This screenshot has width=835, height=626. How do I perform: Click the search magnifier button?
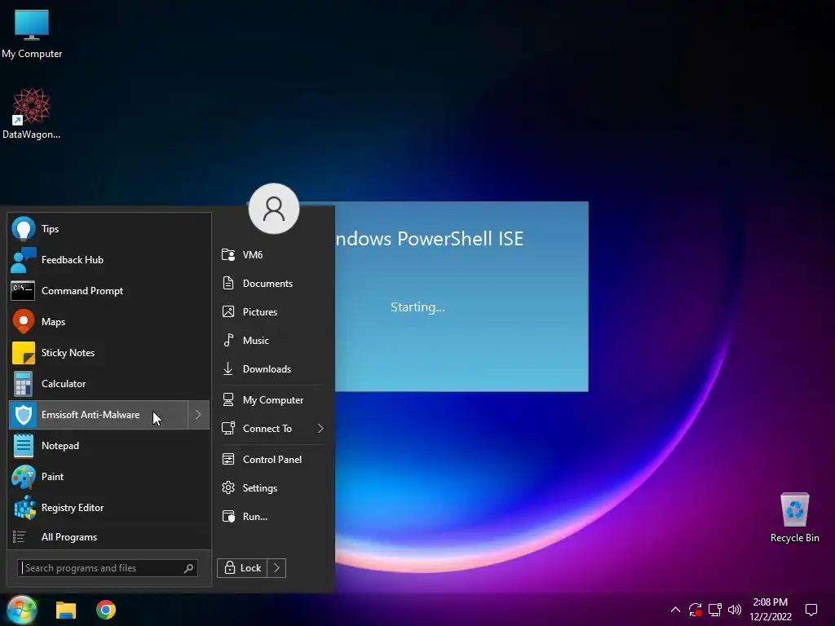tap(188, 568)
